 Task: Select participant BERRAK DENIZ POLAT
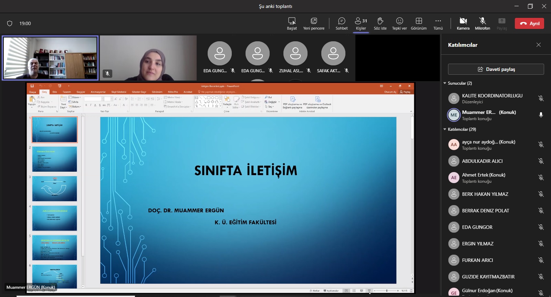pos(496,211)
